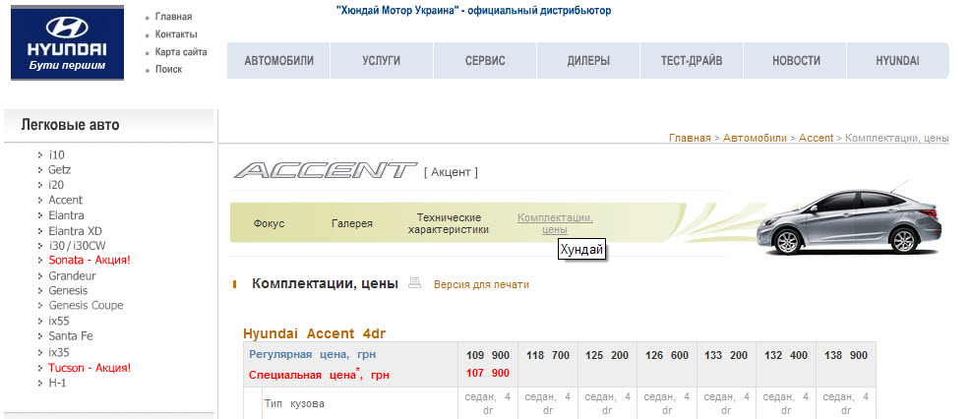
Task: Select i10 in the car list
Action: [56, 155]
